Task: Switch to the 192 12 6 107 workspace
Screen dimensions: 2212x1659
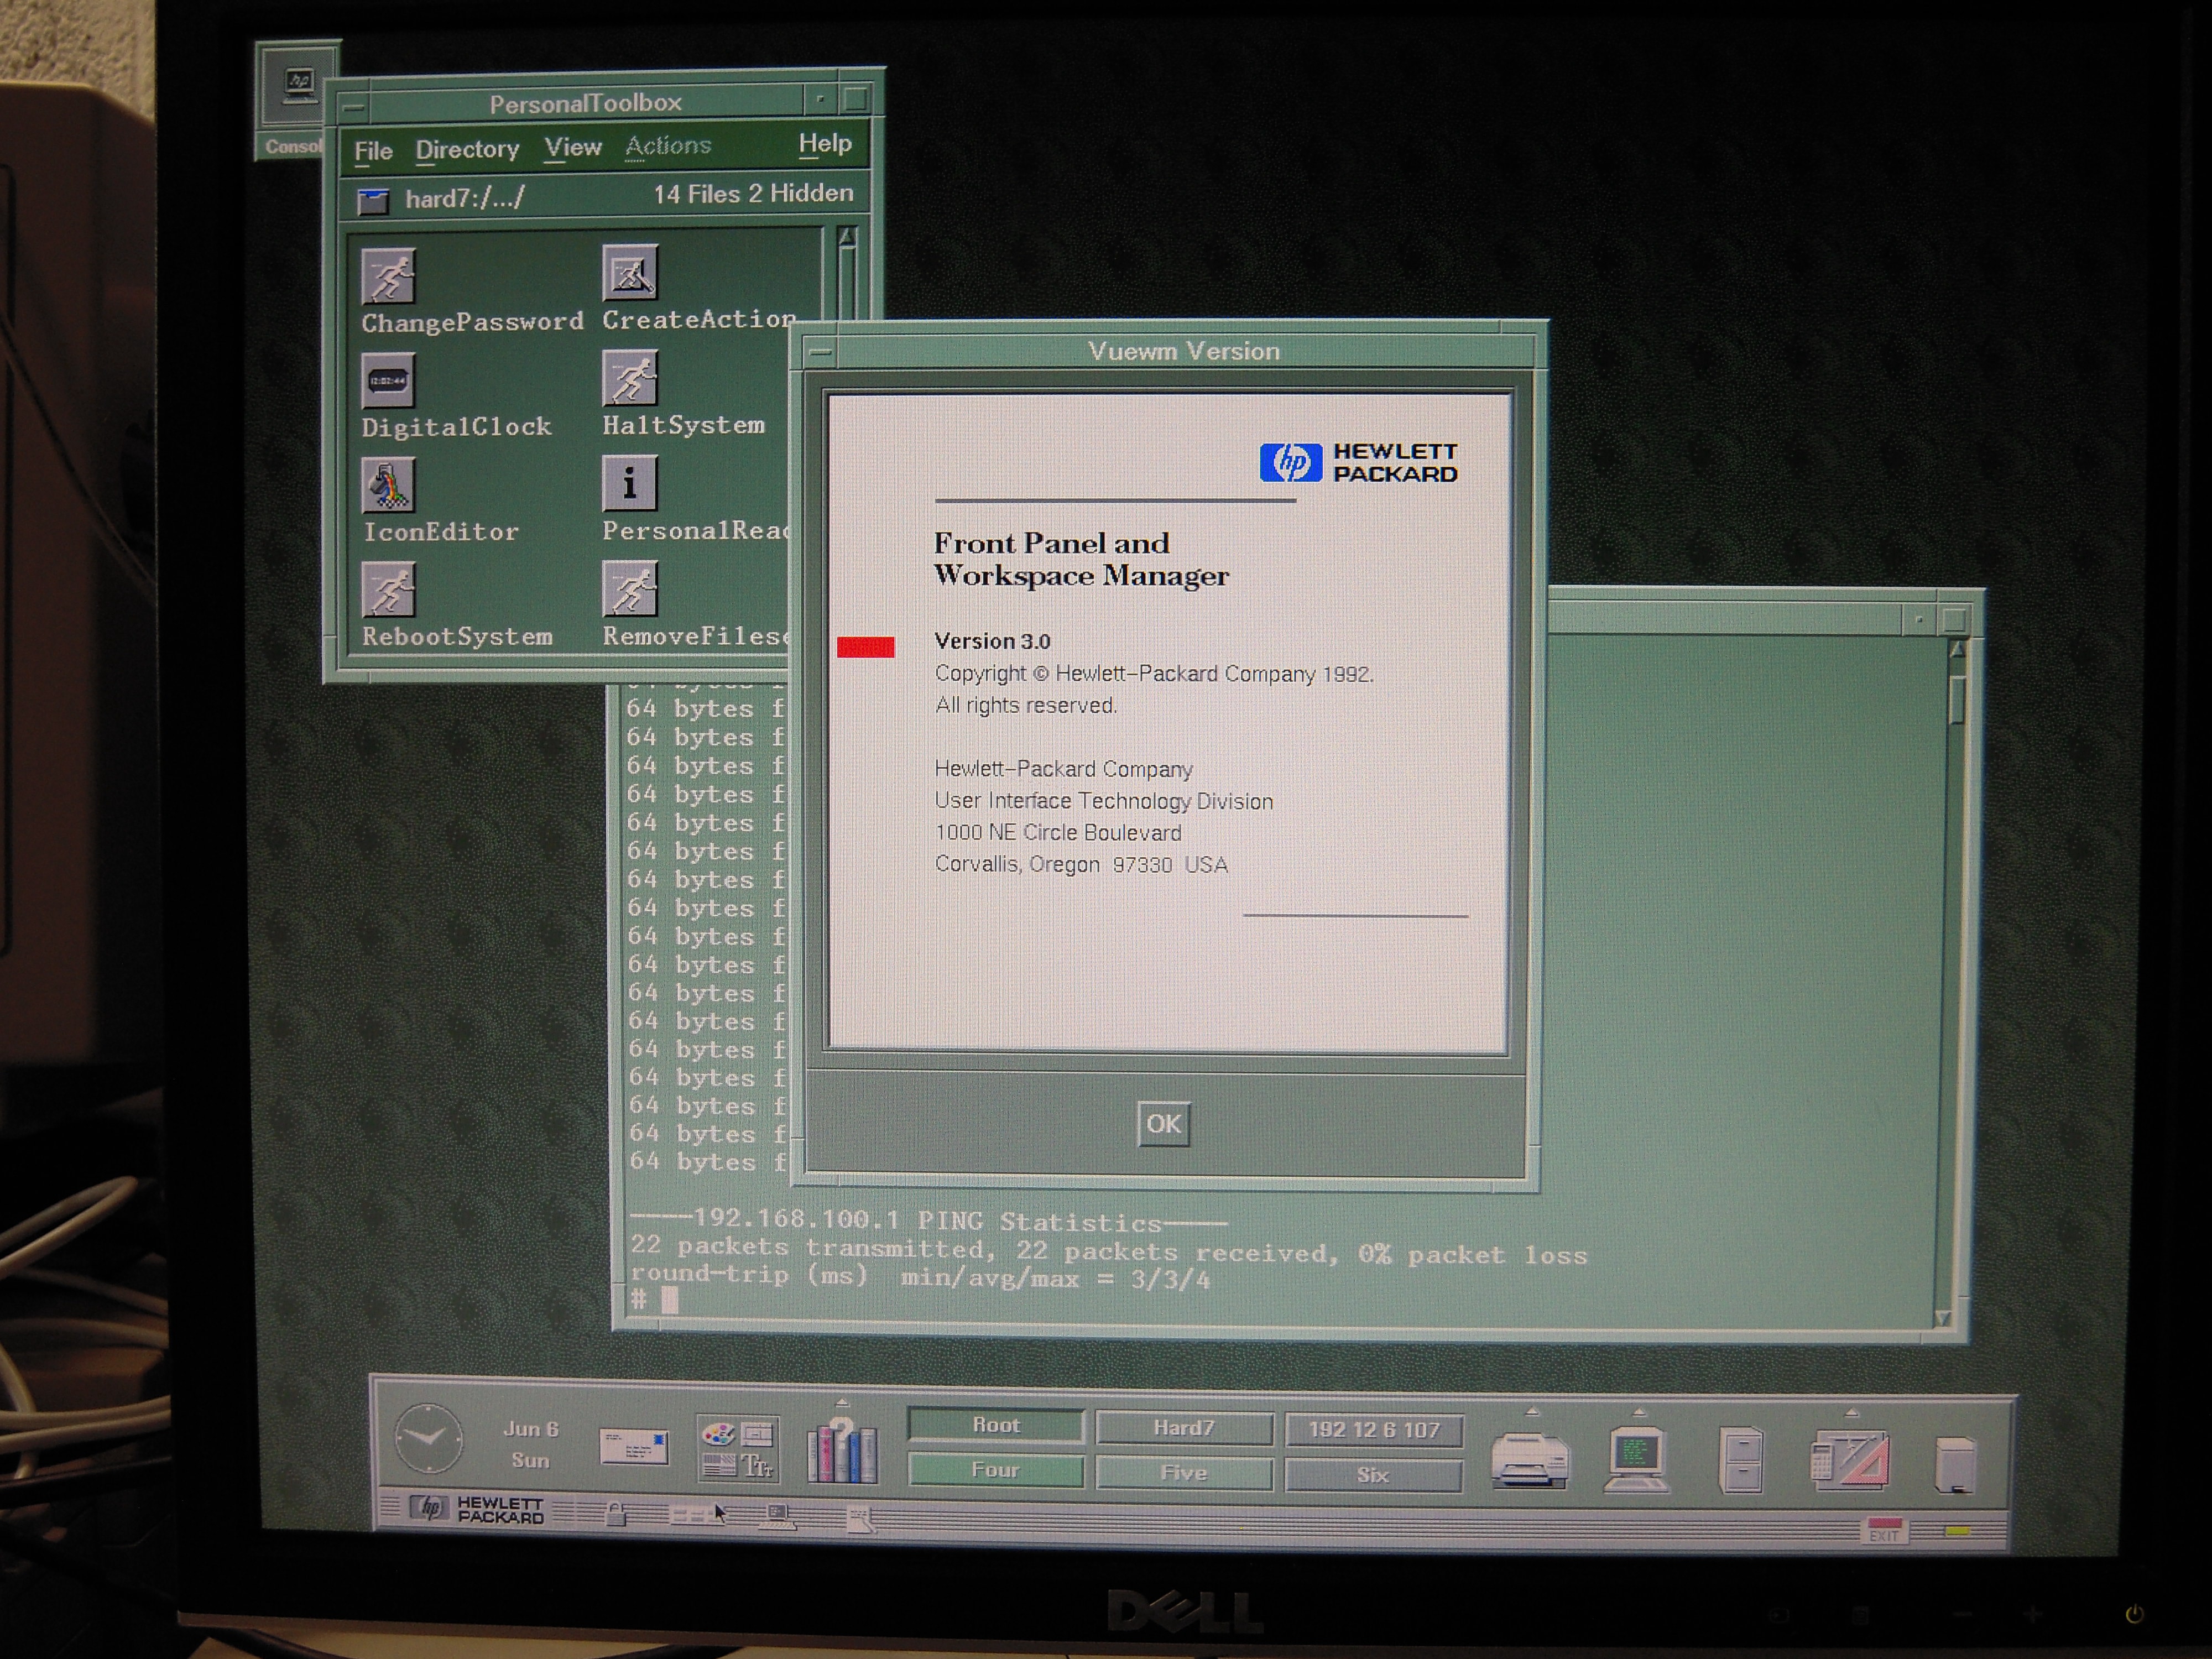Action: tap(1373, 1429)
